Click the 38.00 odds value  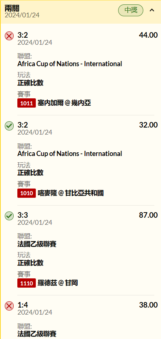[148, 305]
